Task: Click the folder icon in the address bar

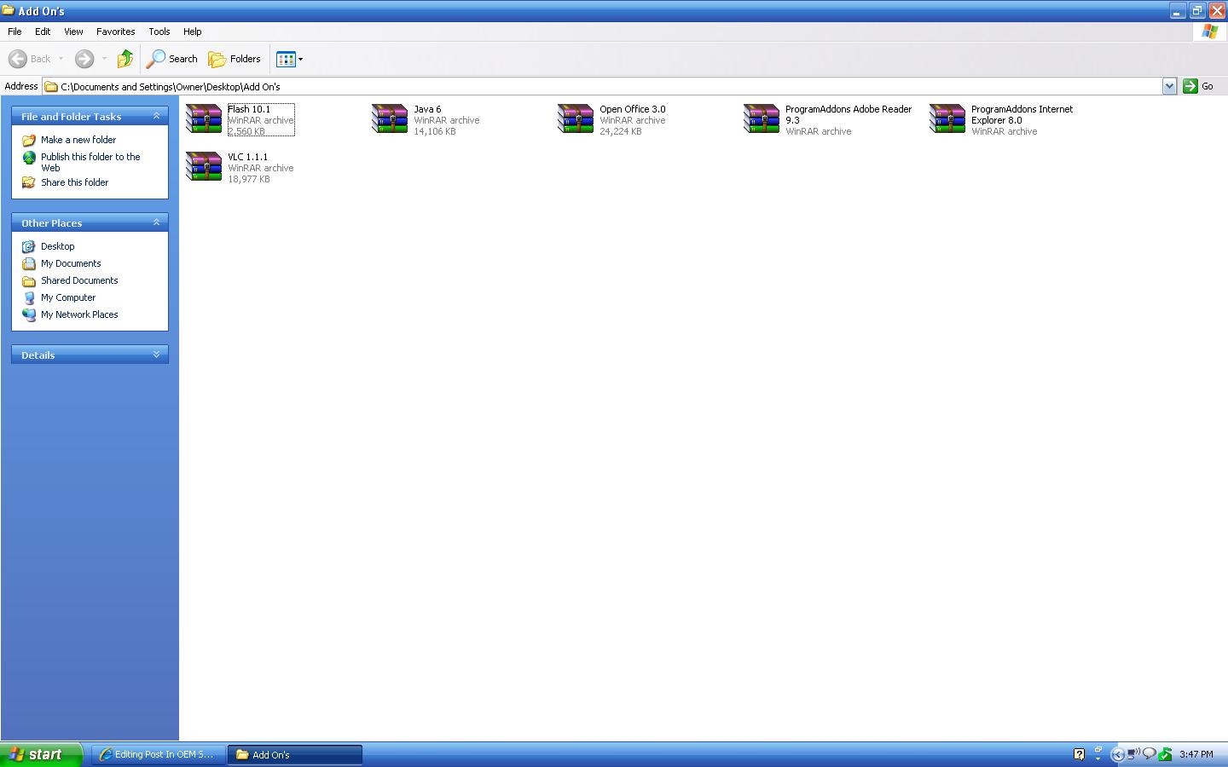Action: tap(51, 86)
